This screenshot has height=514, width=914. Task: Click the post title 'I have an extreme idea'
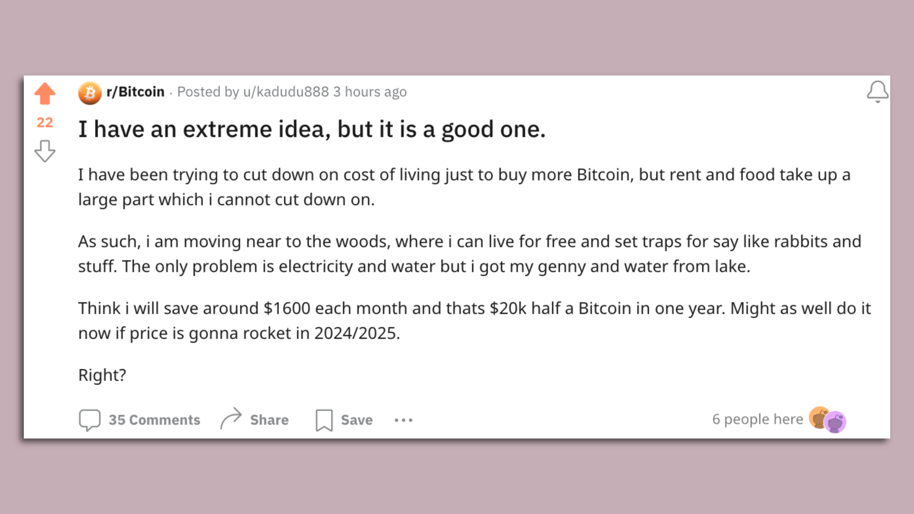pos(312,129)
